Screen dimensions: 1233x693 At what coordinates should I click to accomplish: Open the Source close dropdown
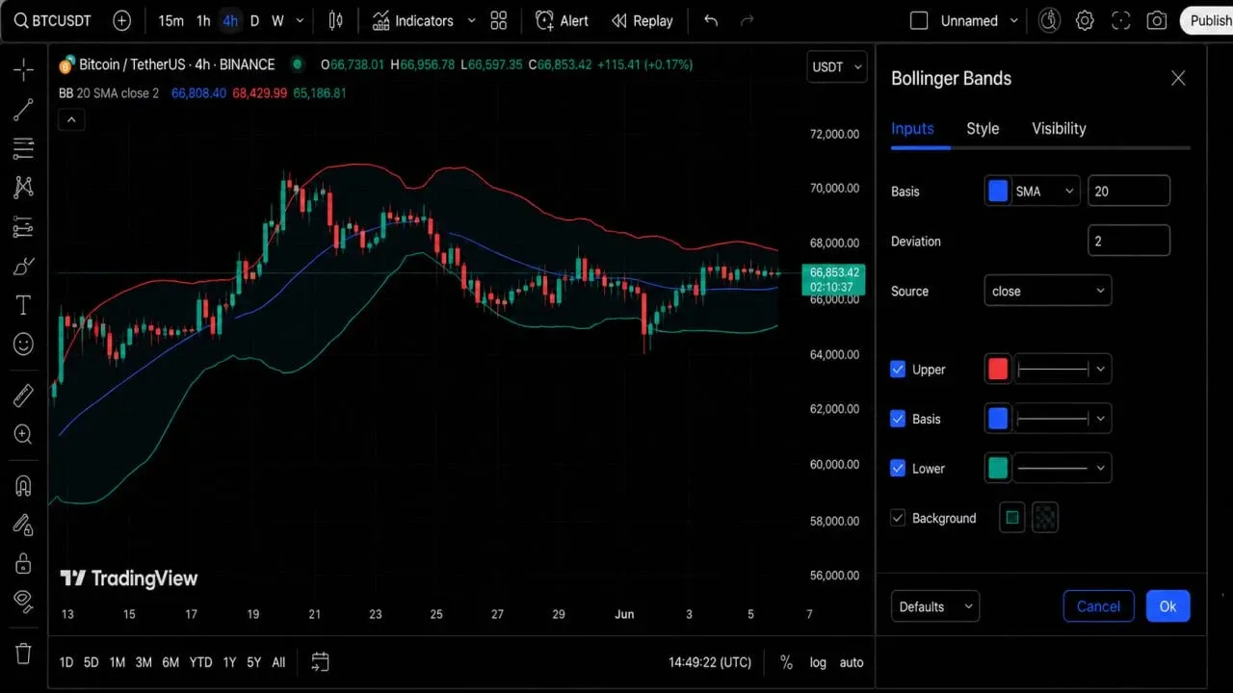(x=1048, y=291)
